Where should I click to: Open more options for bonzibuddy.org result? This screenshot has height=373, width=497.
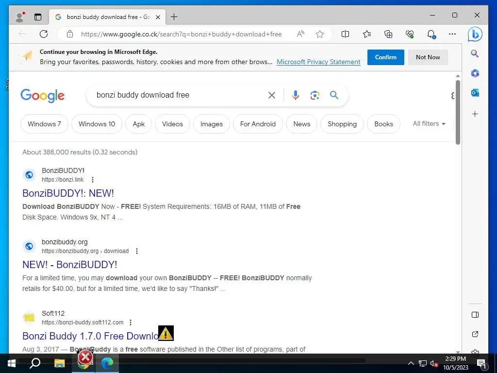point(137,251)
